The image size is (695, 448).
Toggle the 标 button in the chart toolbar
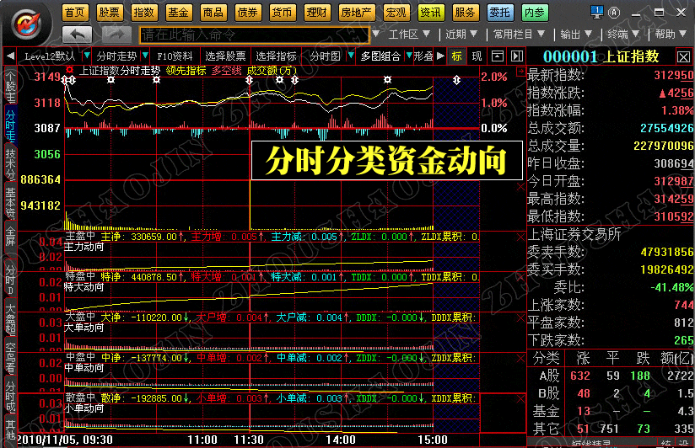[x=456, y=56]
